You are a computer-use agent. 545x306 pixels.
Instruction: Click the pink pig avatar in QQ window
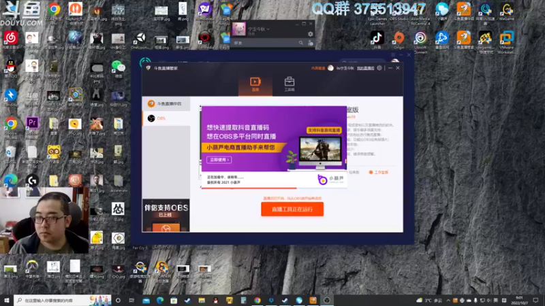tap(239, 29)
